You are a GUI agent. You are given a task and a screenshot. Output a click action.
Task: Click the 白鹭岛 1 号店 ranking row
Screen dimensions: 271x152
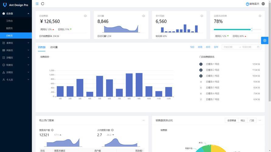(x=230, y=64)
